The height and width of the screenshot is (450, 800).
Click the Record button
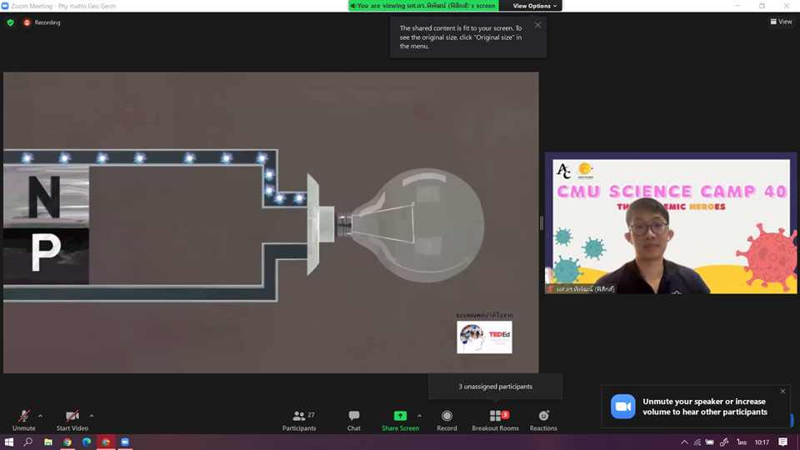point(447,419)
